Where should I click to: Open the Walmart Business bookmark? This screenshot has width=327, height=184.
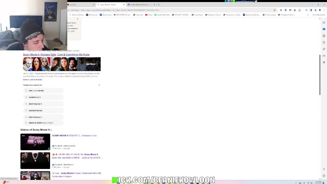(76, 15)
